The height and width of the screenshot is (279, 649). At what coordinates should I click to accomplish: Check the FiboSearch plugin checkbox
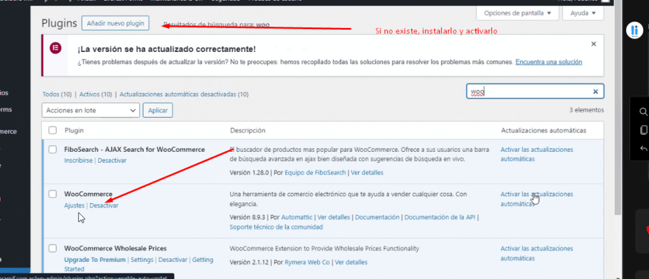(x=53, y=150)
